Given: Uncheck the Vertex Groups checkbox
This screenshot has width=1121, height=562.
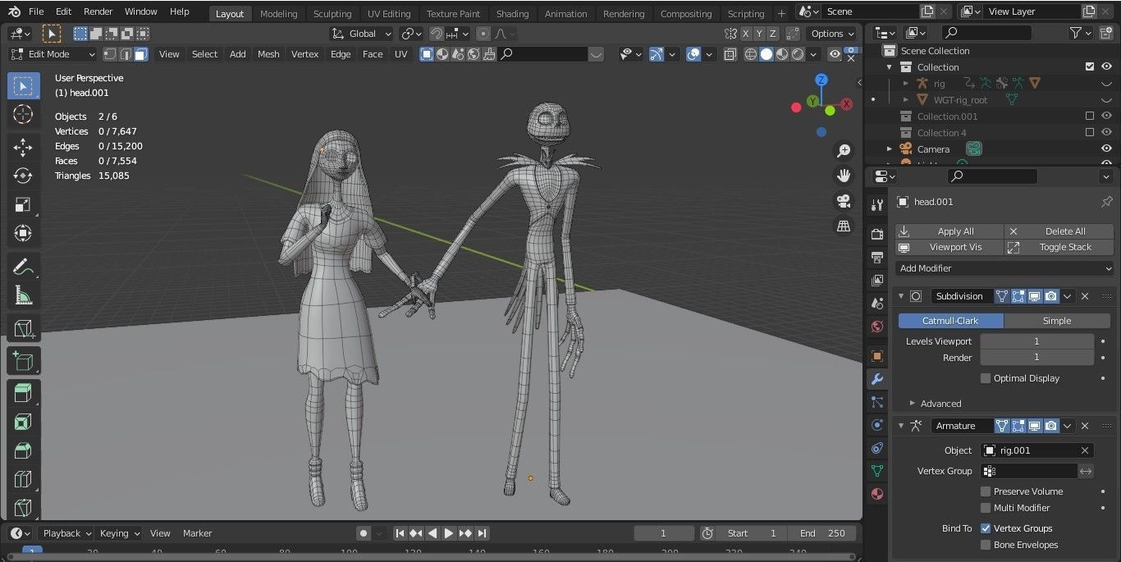Looking at the screenshot, I should coord(986,528).
